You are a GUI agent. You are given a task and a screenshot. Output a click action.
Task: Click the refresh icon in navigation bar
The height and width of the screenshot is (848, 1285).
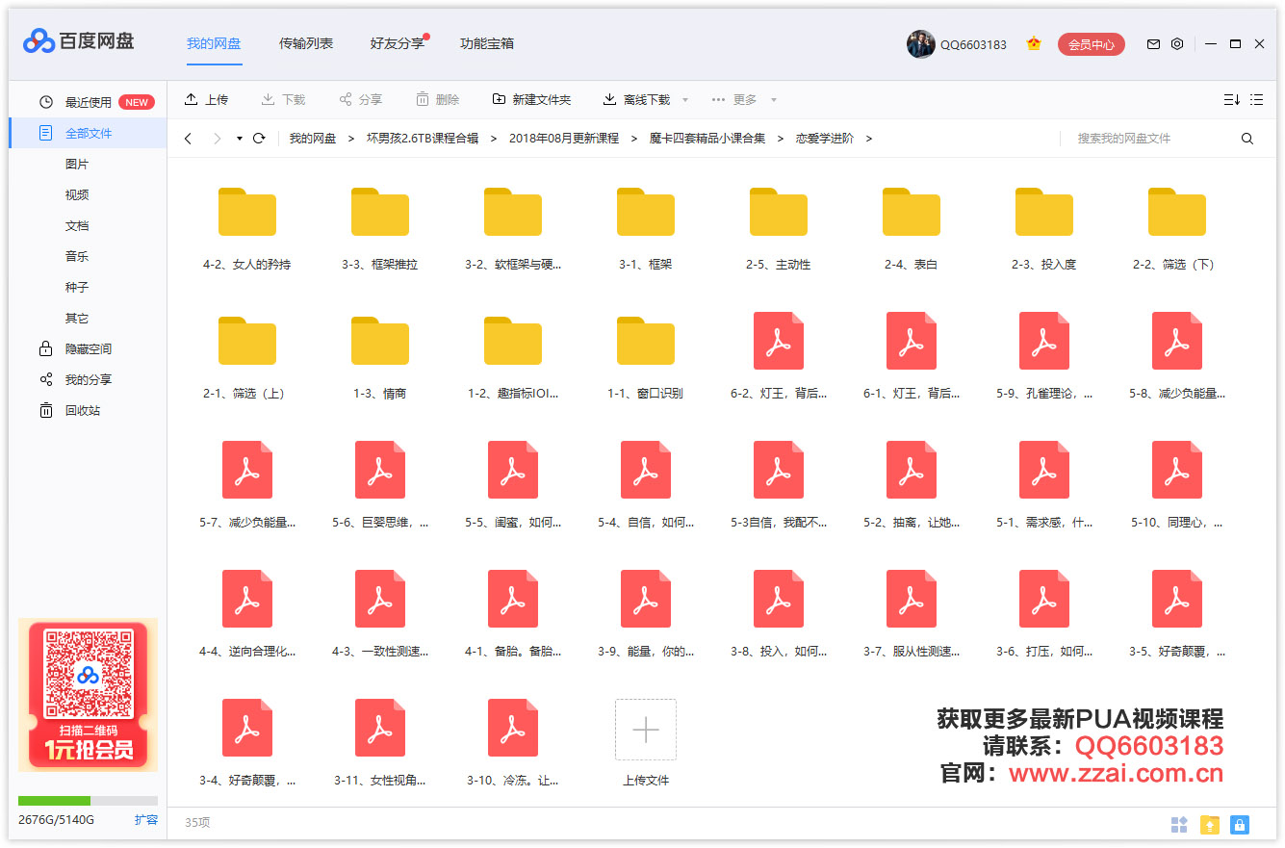pos(259,139)
